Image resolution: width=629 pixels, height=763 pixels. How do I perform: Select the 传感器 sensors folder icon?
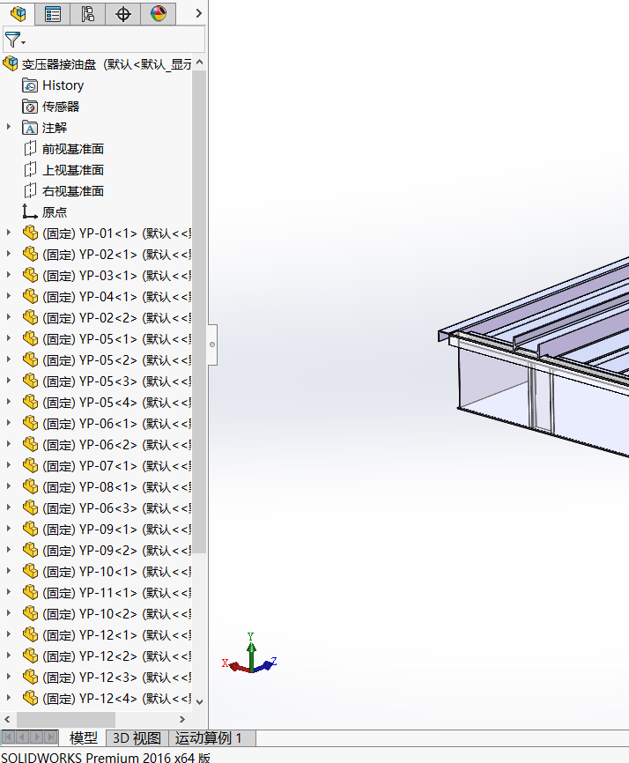30,106
